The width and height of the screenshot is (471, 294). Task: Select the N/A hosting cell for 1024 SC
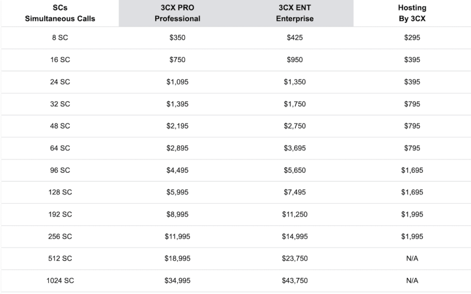pyautogui.click(x=412, y=281)
